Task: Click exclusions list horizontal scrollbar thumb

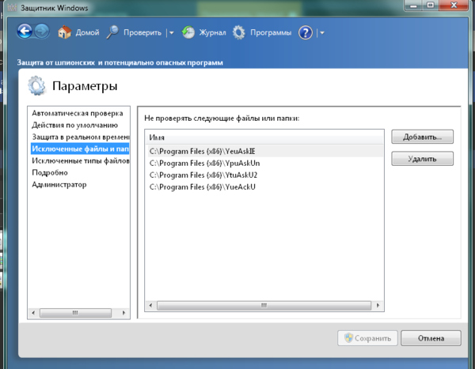Action: (x=264, y=306)
